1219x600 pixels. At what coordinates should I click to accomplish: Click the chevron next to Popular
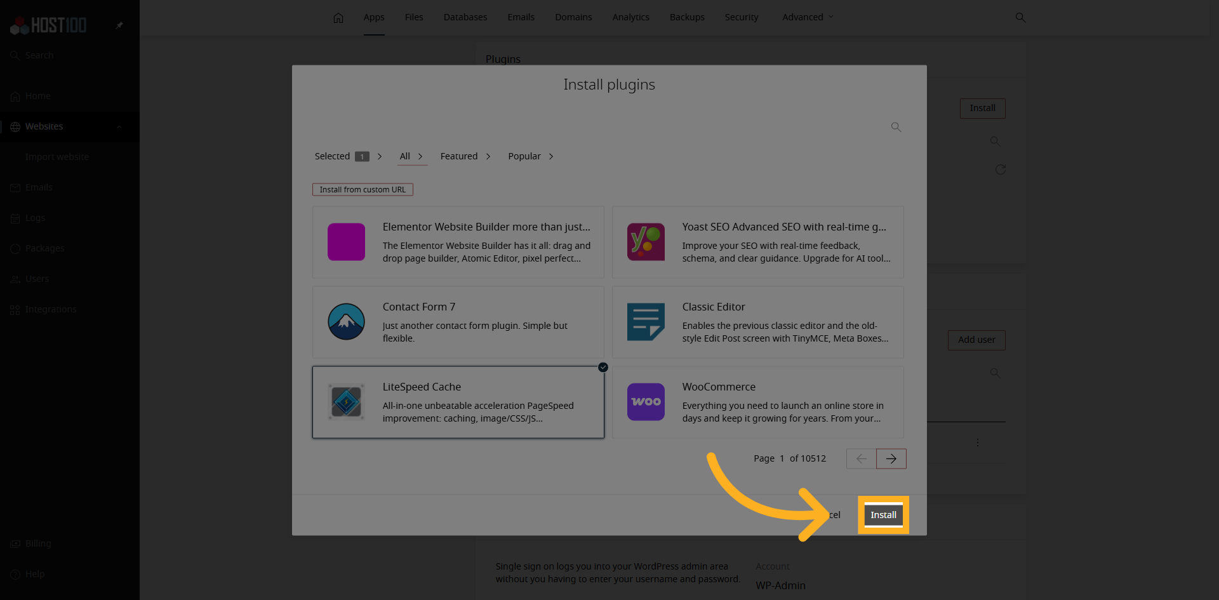click(551, 156)
